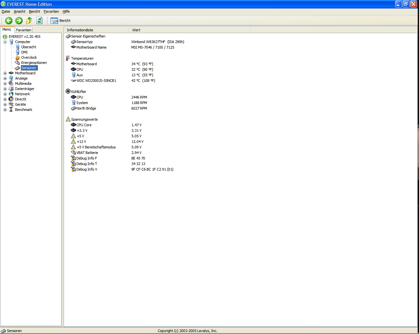The image size is (419, 334).
Task: Select Sensoren in the tree
Action: coord(29,68)
